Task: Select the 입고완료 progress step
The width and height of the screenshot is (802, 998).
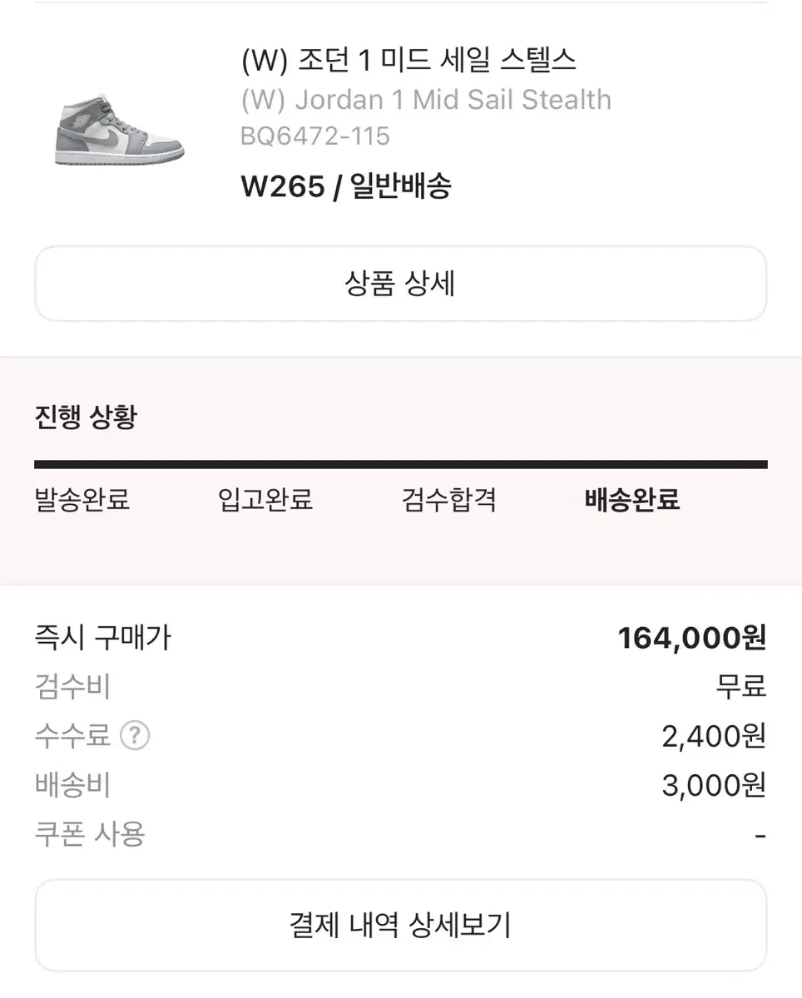Action: click(x=265, y=500)
